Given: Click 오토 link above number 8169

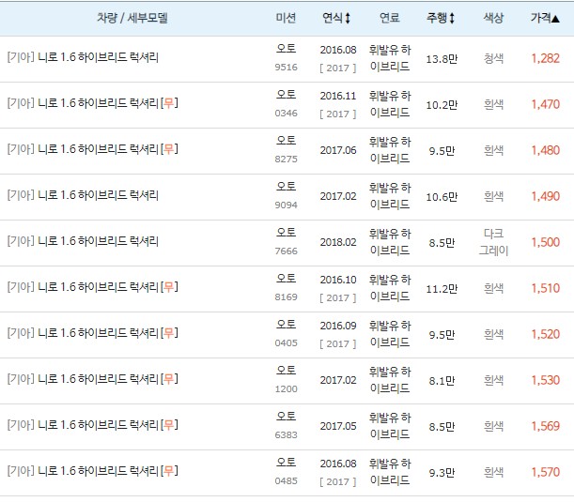Looking at the screenshot, I should click(x=286, y=279).
